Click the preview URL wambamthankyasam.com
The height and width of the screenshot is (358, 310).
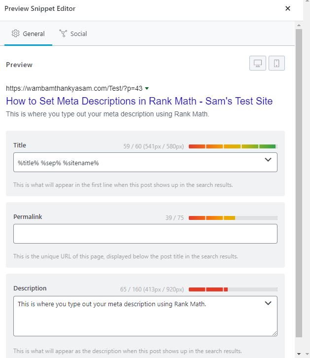(74, 88)
